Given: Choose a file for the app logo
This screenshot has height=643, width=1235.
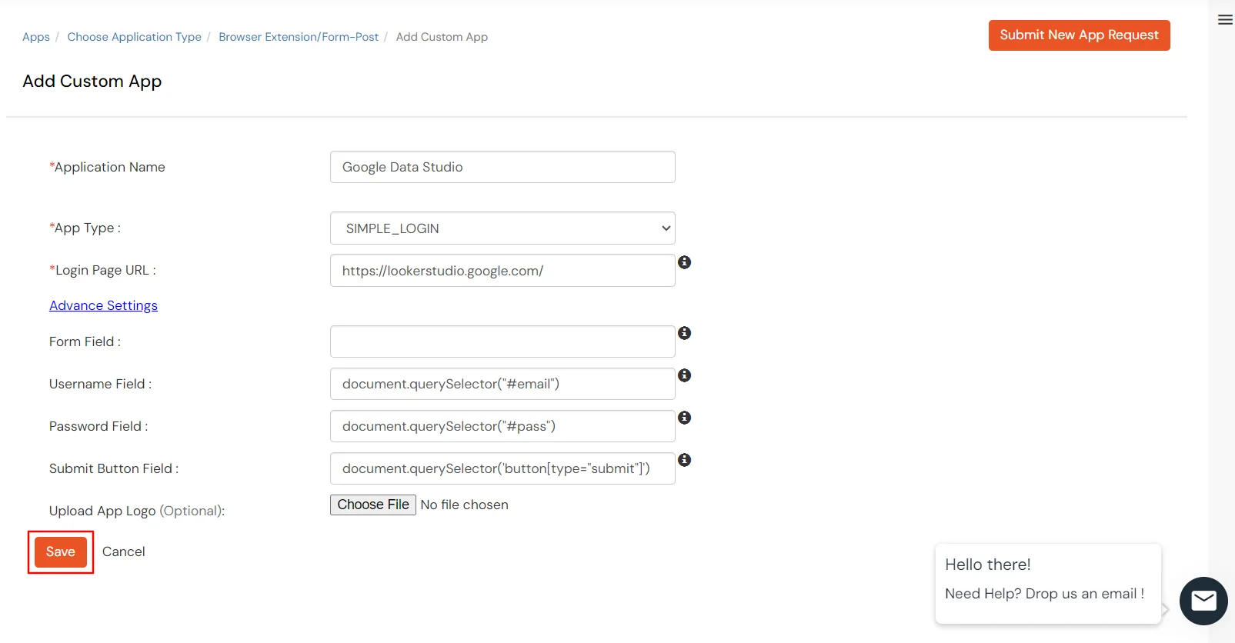Looking at the screenshot, I should click(x=372, y=505).
